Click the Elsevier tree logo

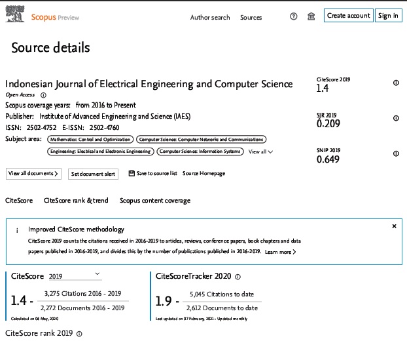tap(15, 14)
